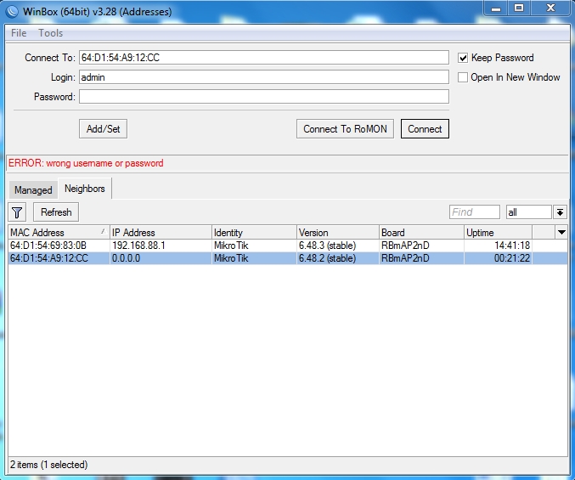Maximize the WinBox window
Image resolution: width=575 pixels, height=480 pixels.
coord(519,8)
